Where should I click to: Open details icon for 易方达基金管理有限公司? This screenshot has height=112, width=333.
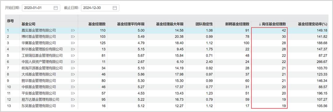tap(73, 99)
